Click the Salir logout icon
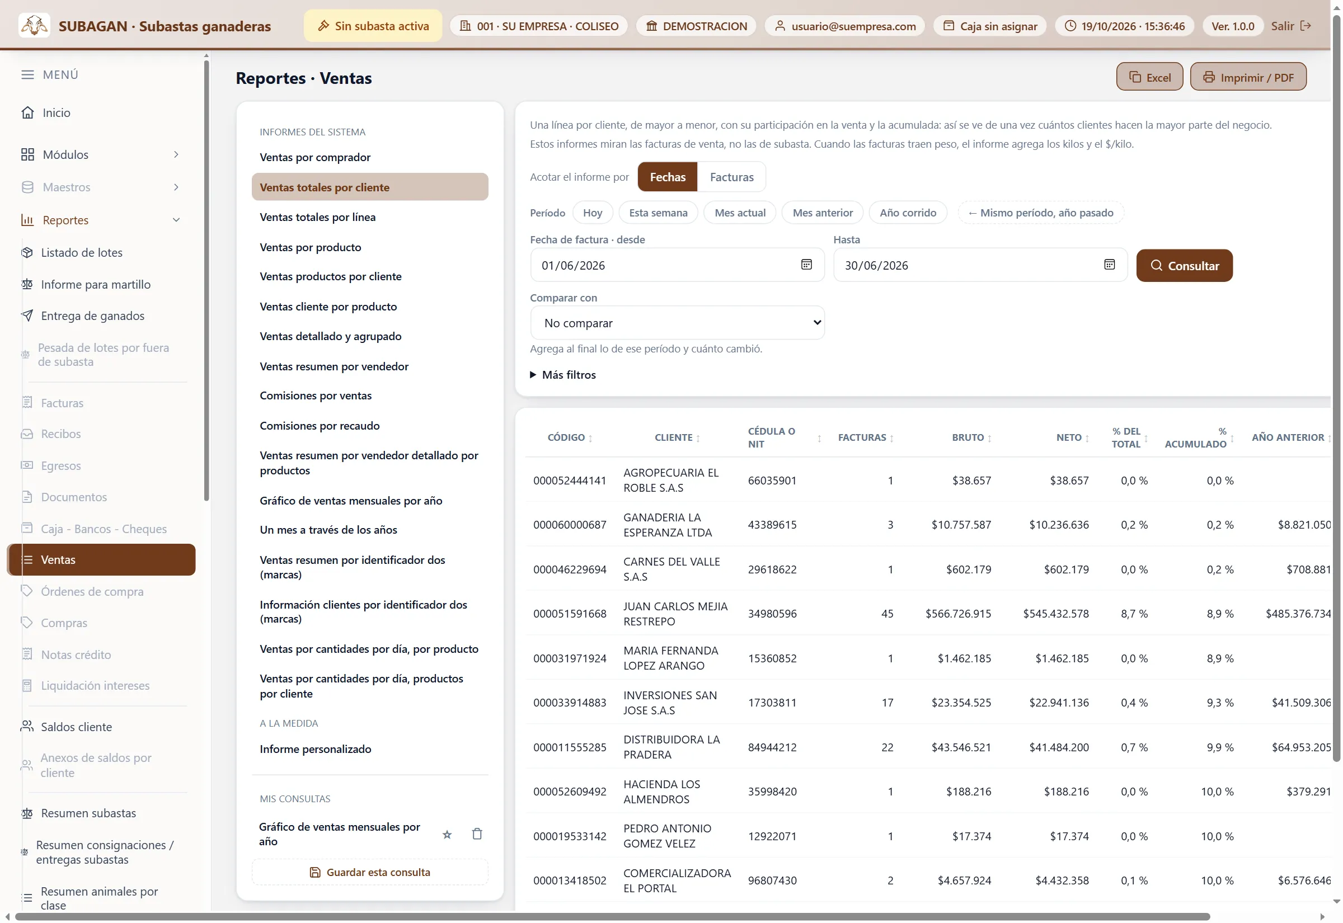The image size is (1343, 923). [1306, 26]
